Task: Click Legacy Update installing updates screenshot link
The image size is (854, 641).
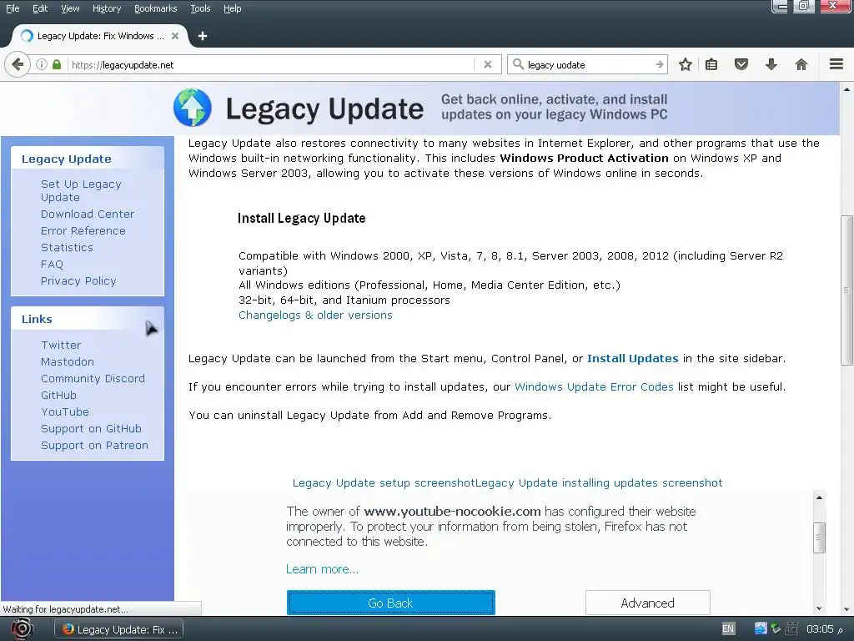Action: (599, 483)
